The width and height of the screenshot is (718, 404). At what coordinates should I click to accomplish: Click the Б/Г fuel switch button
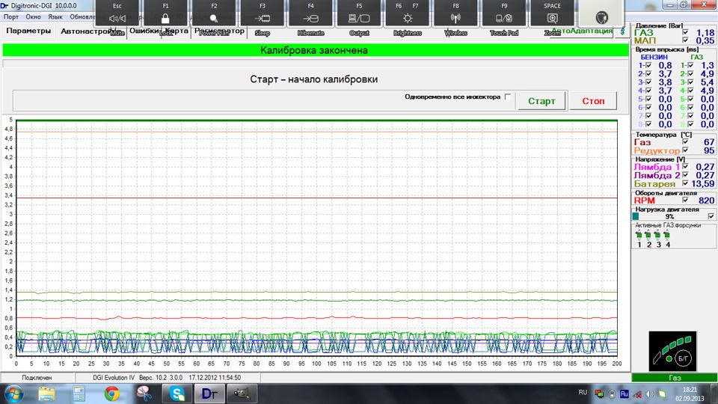pyautogui.click(x=683, y=358)
